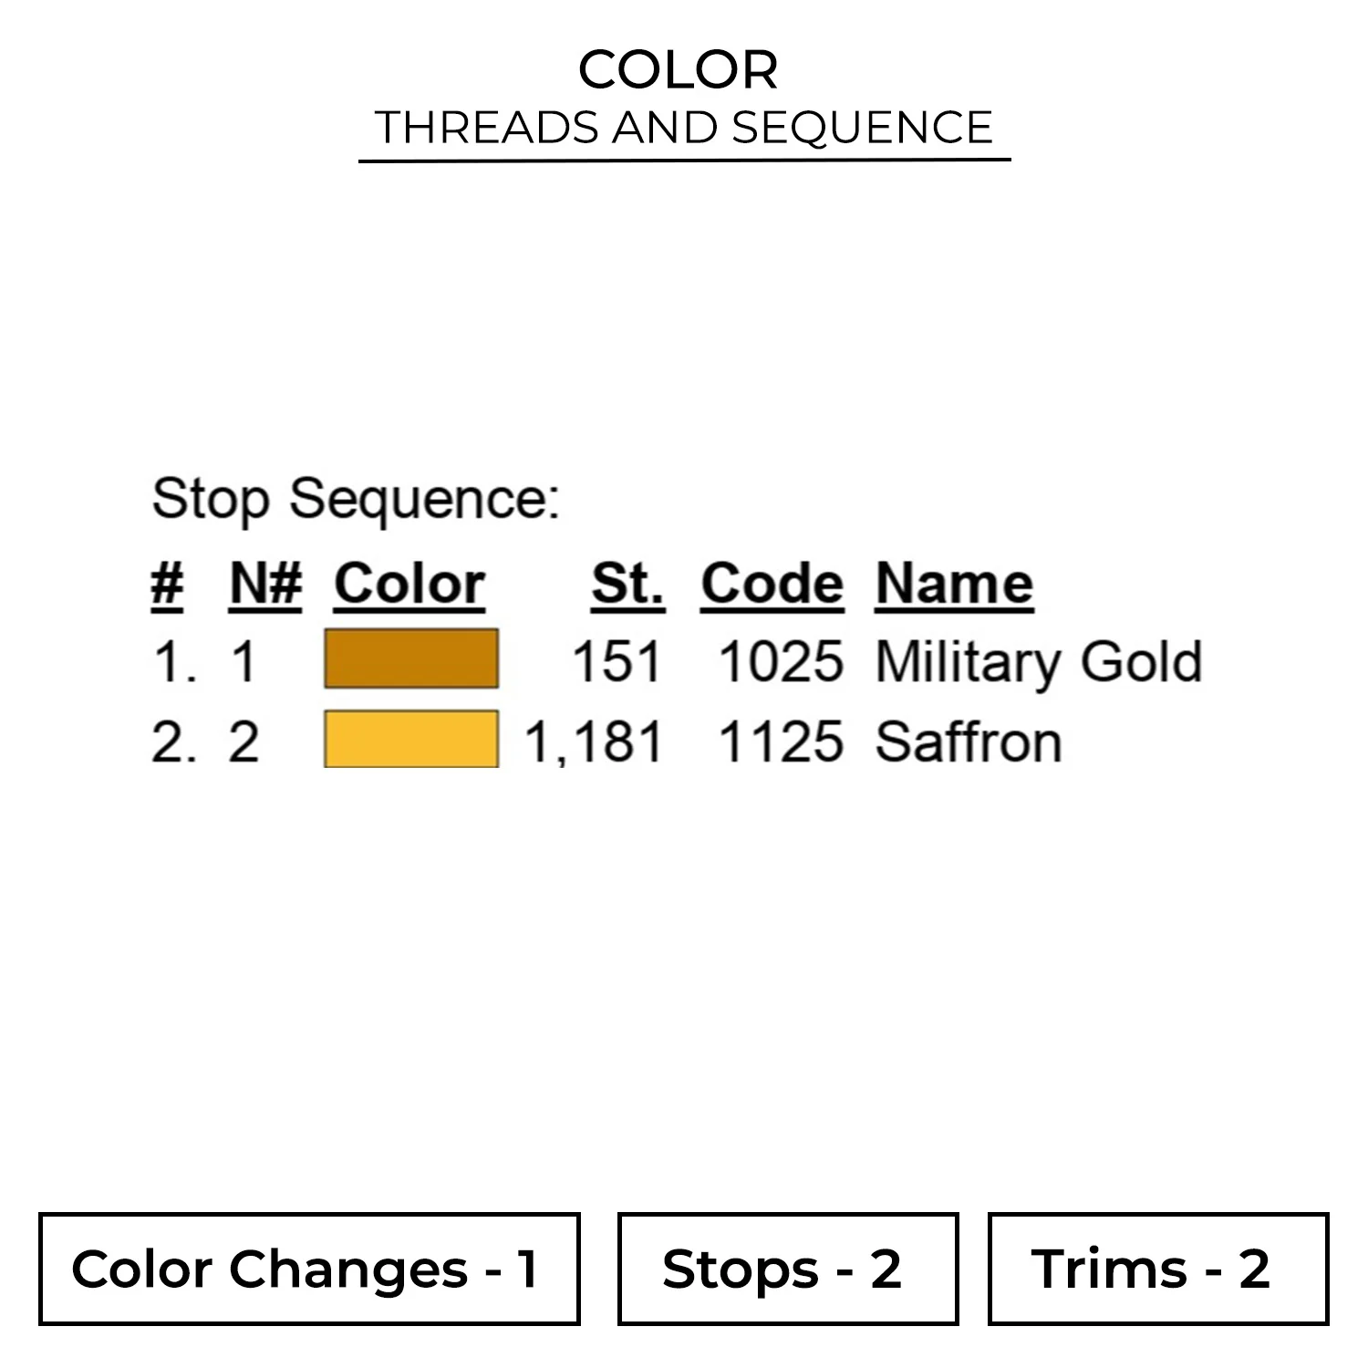Click the Name column header
This screenshot has height=1368, width=1368.
954,583
